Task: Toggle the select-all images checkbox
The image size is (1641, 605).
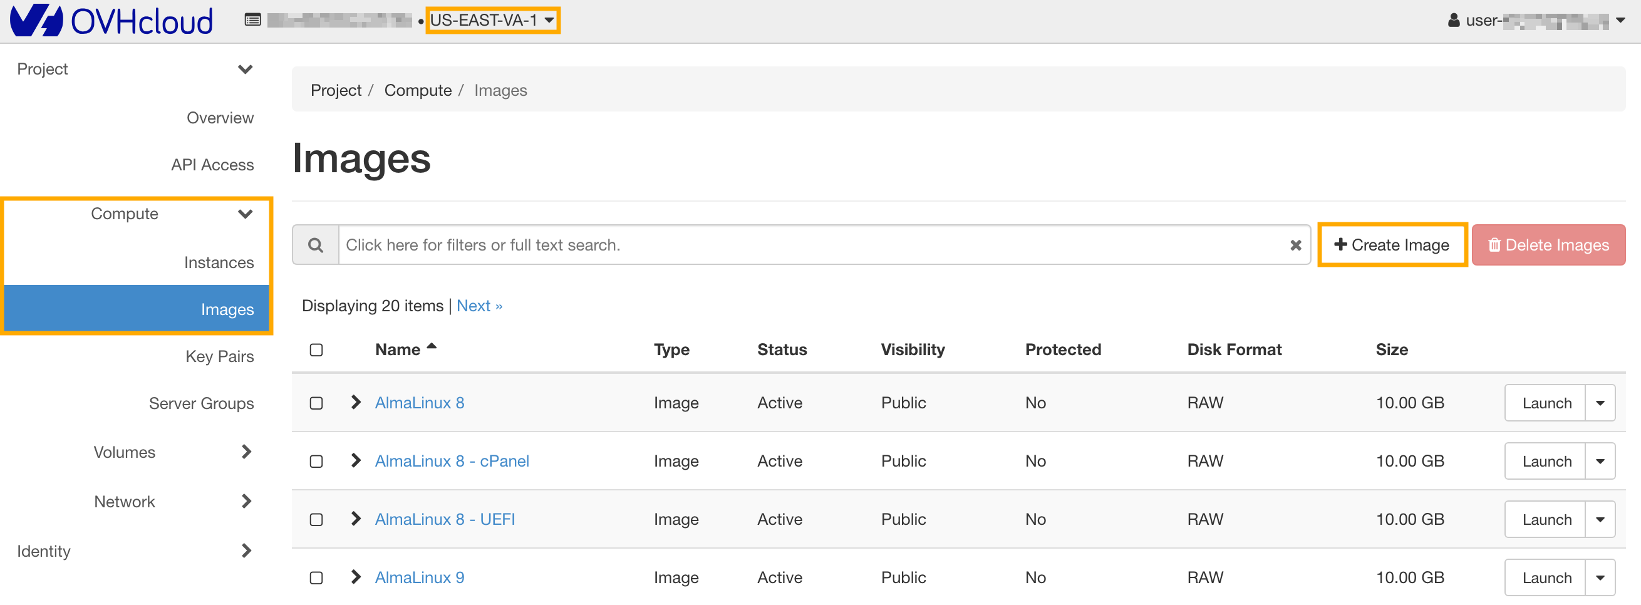Action: point(316,350)
